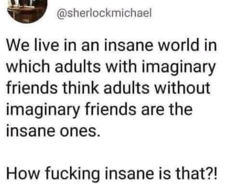Select the word "think" in the tweet
The width and height of the screenshot is (231, 193).
point(80,88)
